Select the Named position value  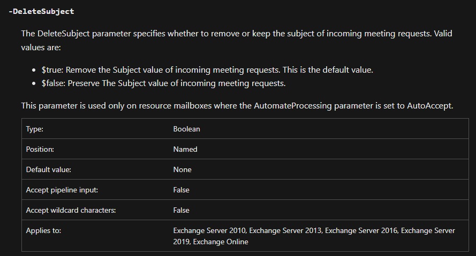tap(185, 149)
